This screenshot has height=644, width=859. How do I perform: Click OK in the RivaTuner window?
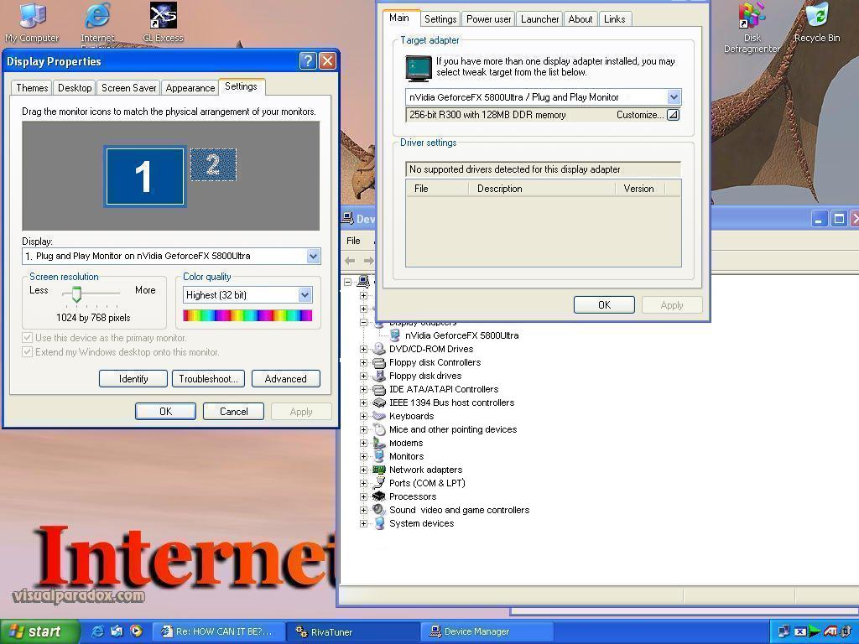click(x=604, y=305)
